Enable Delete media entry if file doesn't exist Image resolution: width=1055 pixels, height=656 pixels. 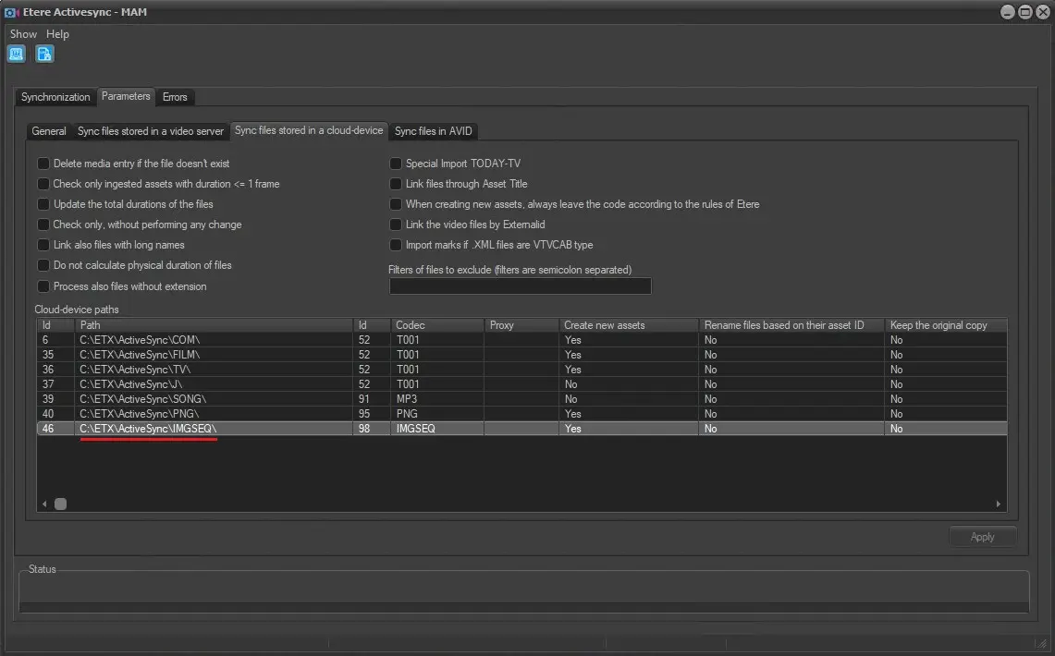coord(43,164)
